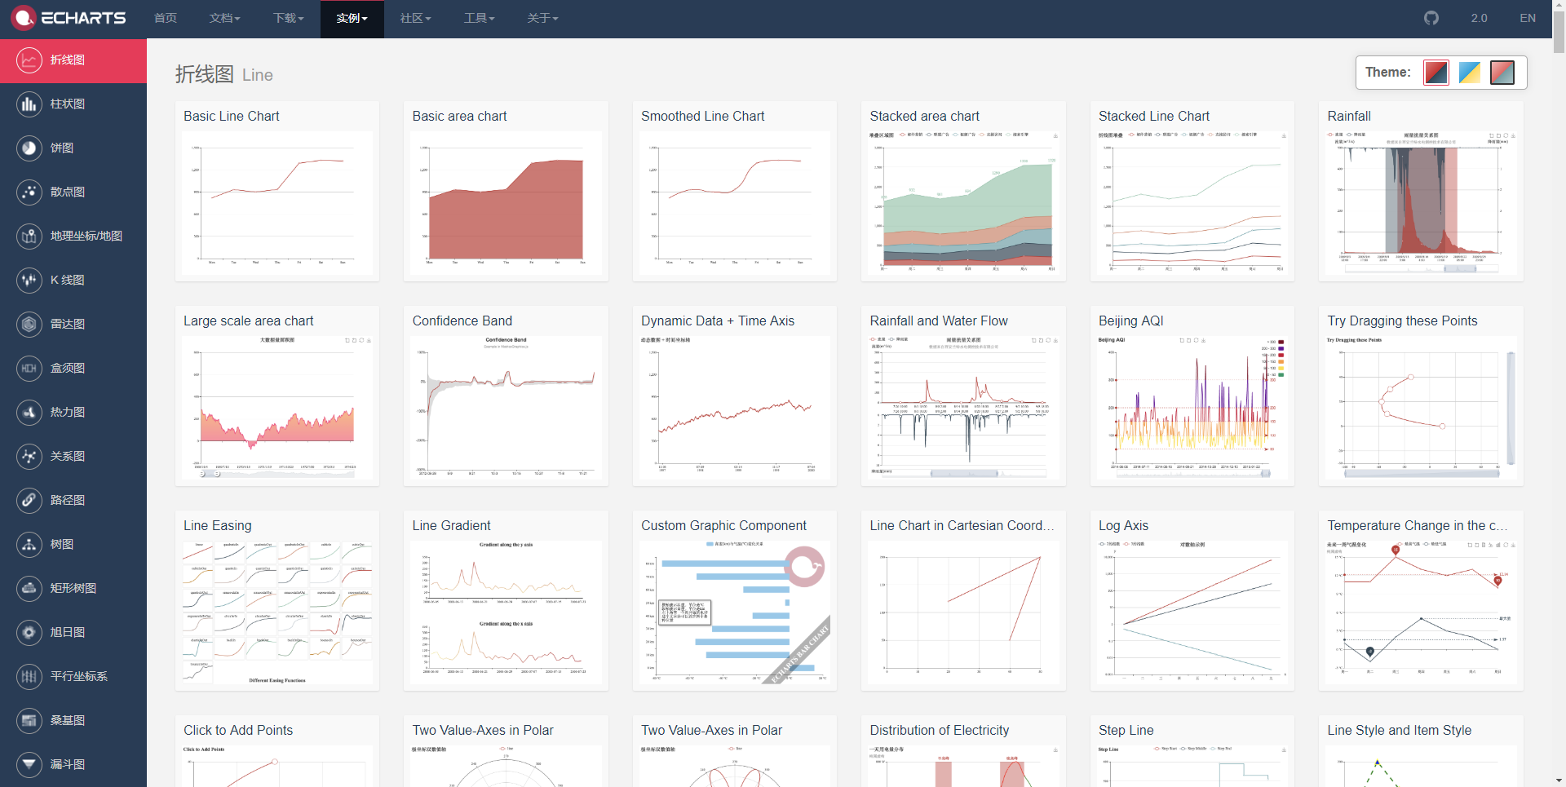Open the Basic Line Chart example
1566x787 pixels.
(x=277, y=192)
